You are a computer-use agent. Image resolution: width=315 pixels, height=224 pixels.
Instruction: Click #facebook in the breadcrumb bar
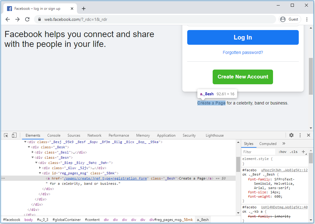coord(12,220)
